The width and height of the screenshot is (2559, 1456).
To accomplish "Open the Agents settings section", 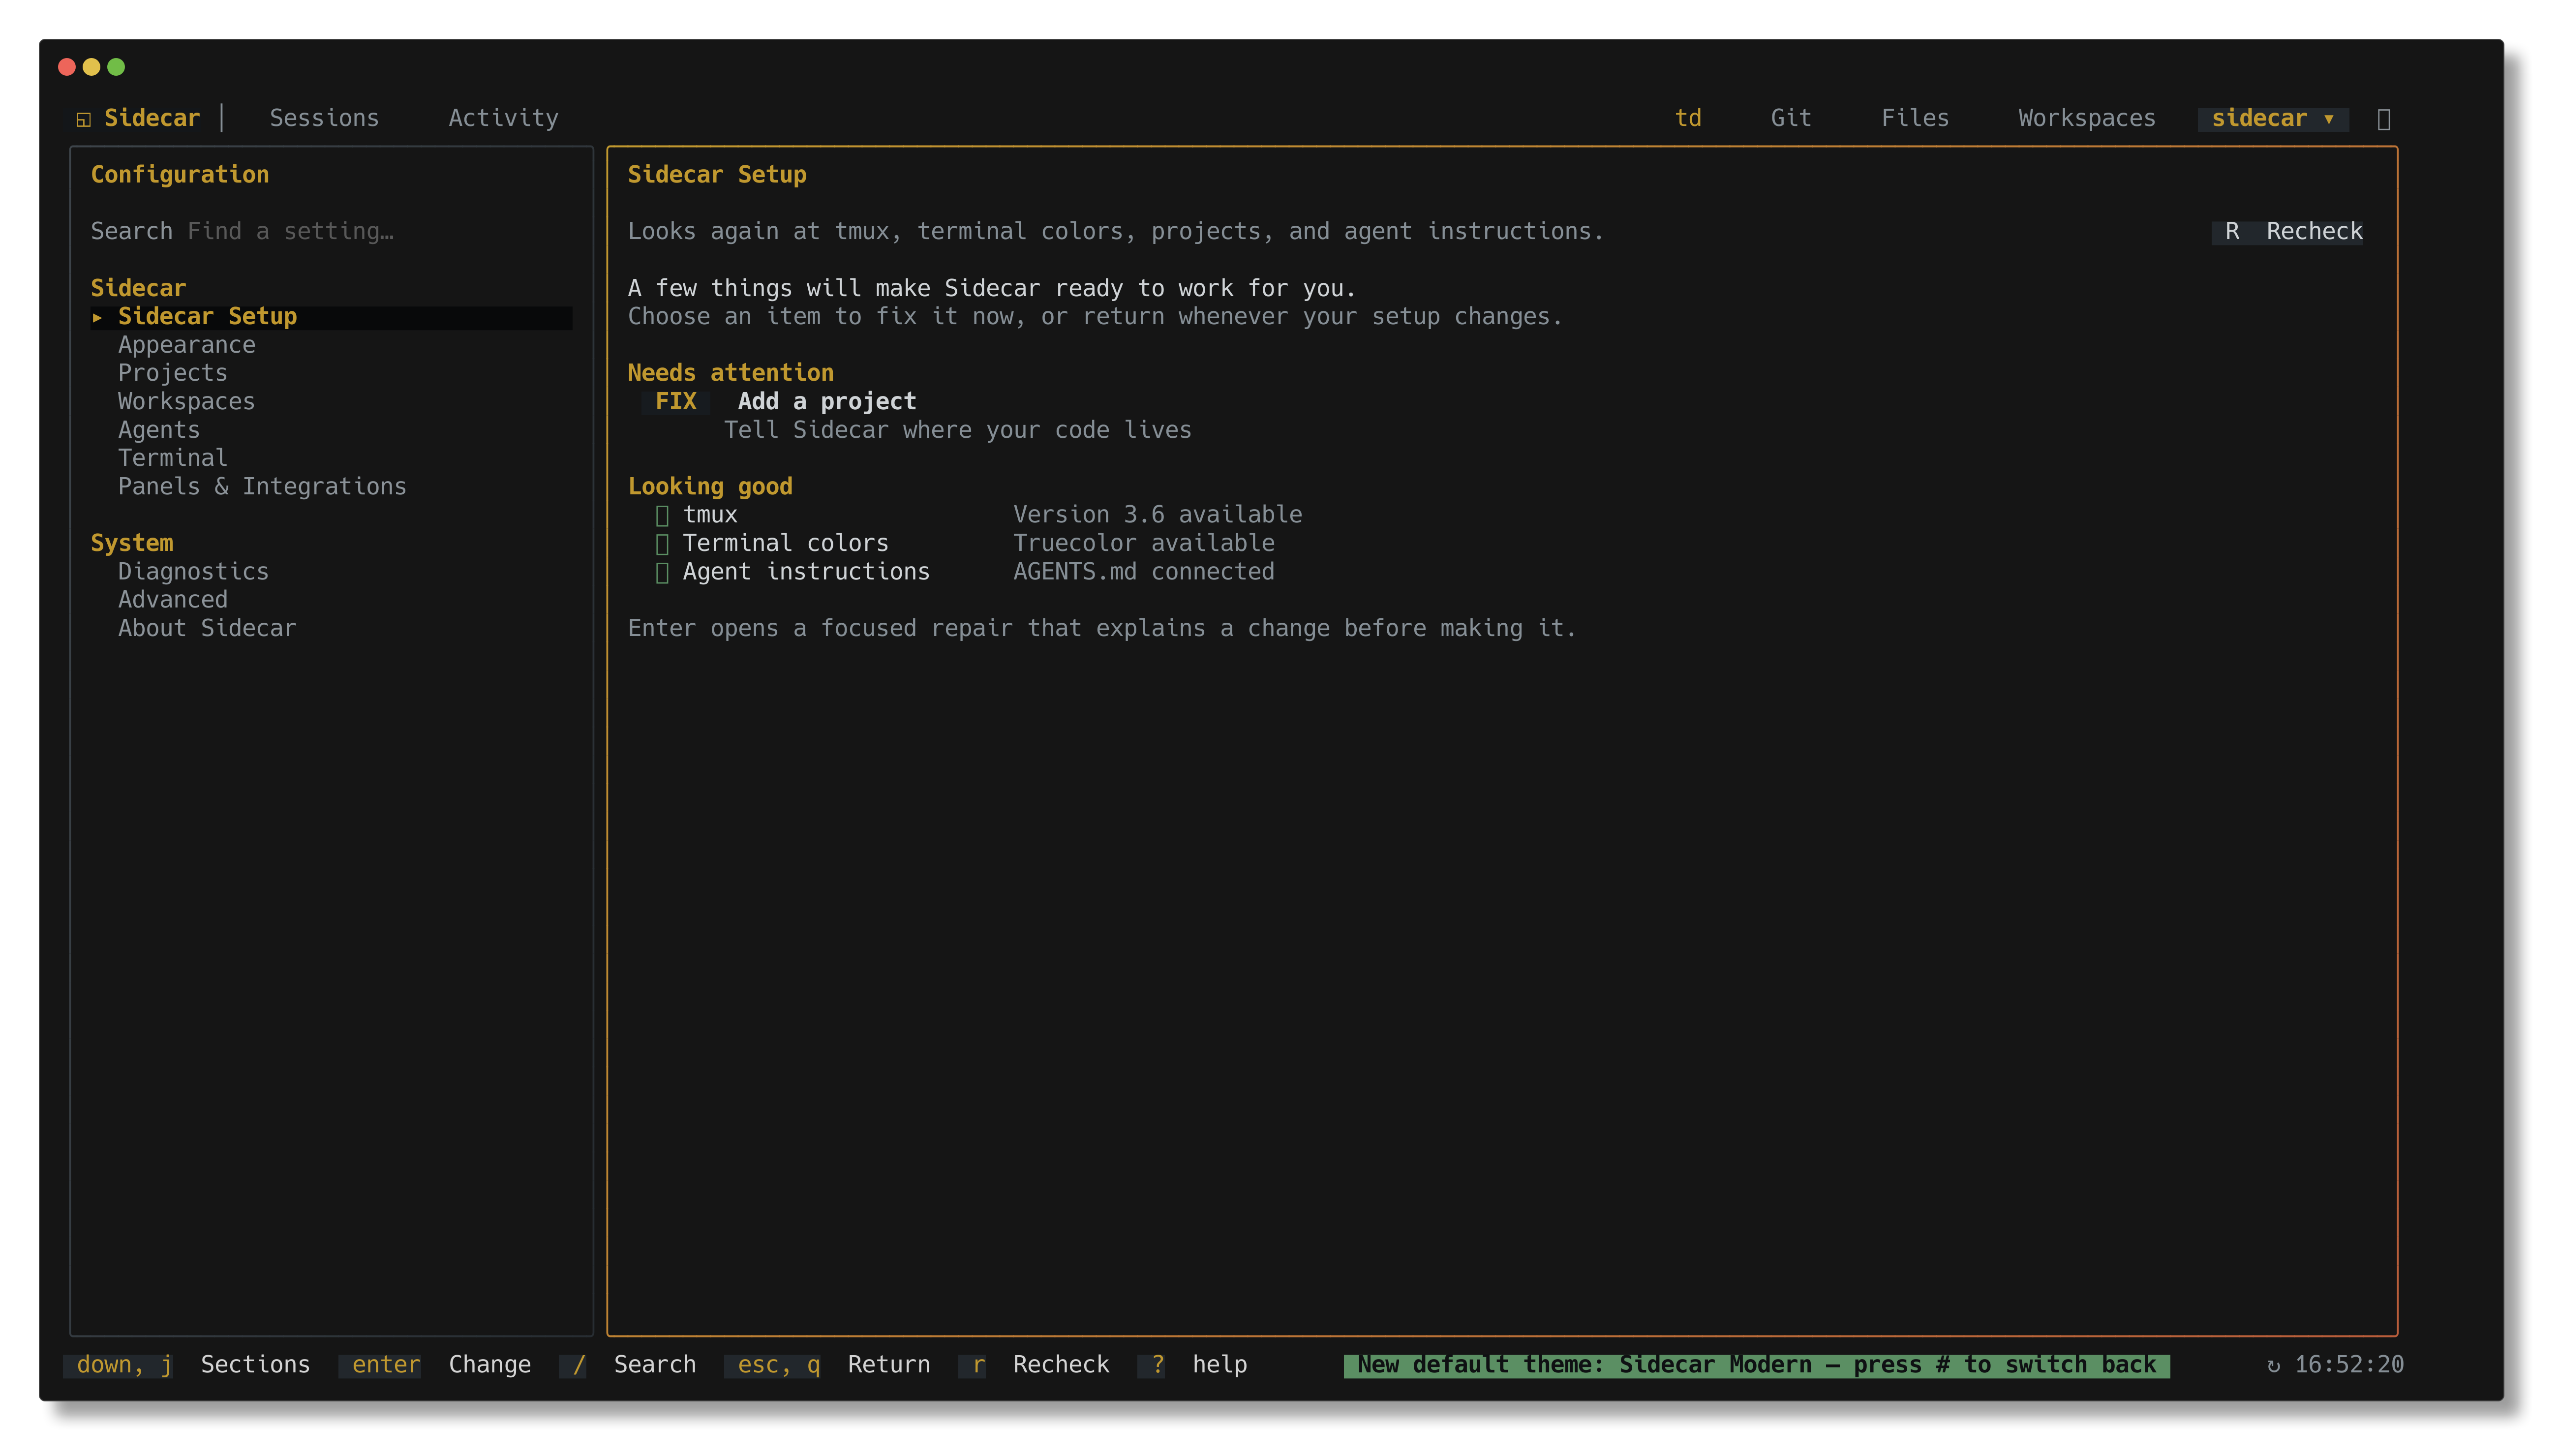I will [159, 430].
